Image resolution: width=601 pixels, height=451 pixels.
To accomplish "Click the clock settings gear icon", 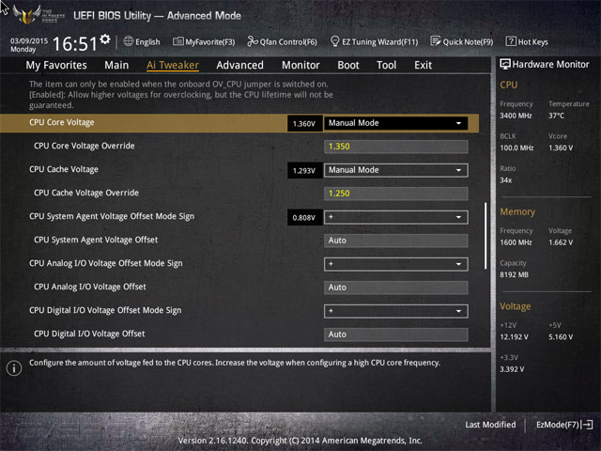I will 105,39.
